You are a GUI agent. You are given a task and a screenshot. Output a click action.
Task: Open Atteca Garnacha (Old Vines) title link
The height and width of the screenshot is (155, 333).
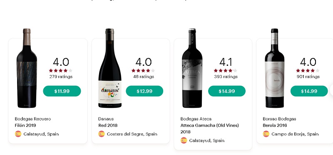[210, 128]
